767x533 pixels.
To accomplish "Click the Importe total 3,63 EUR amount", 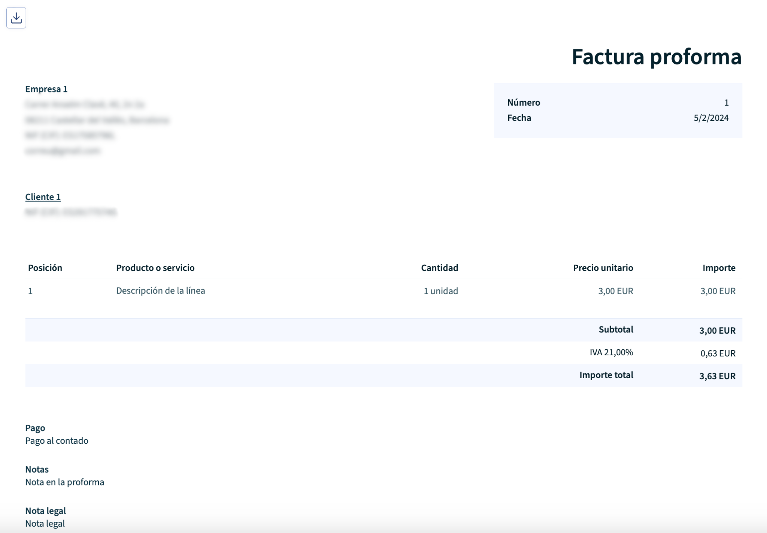I will 717,376.
